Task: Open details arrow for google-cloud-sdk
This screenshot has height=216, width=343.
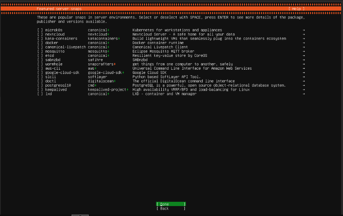Action: (303, 72)
